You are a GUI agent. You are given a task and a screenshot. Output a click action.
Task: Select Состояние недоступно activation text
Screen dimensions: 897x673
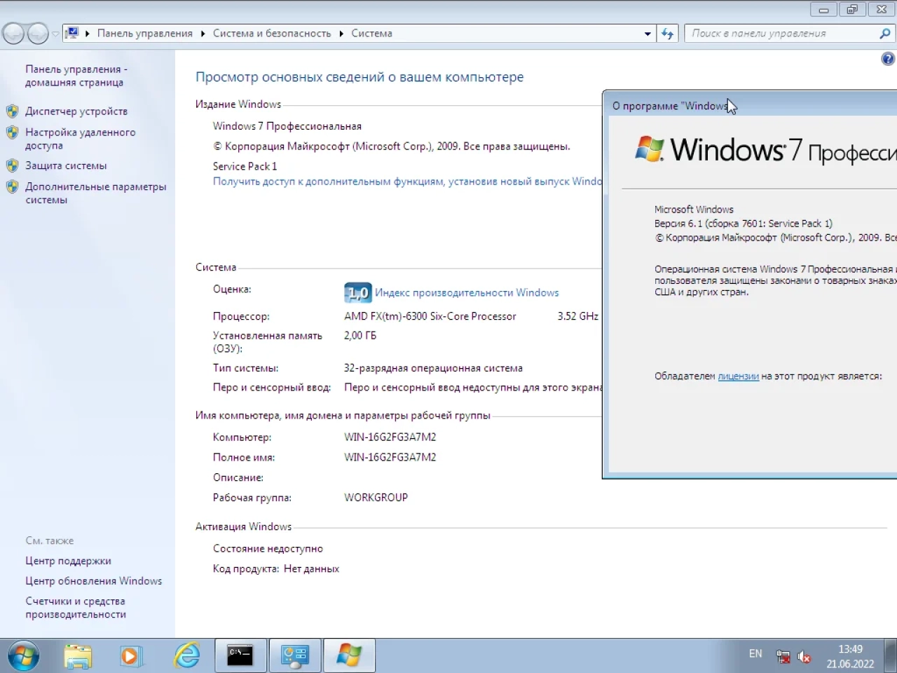click(268, 549)
